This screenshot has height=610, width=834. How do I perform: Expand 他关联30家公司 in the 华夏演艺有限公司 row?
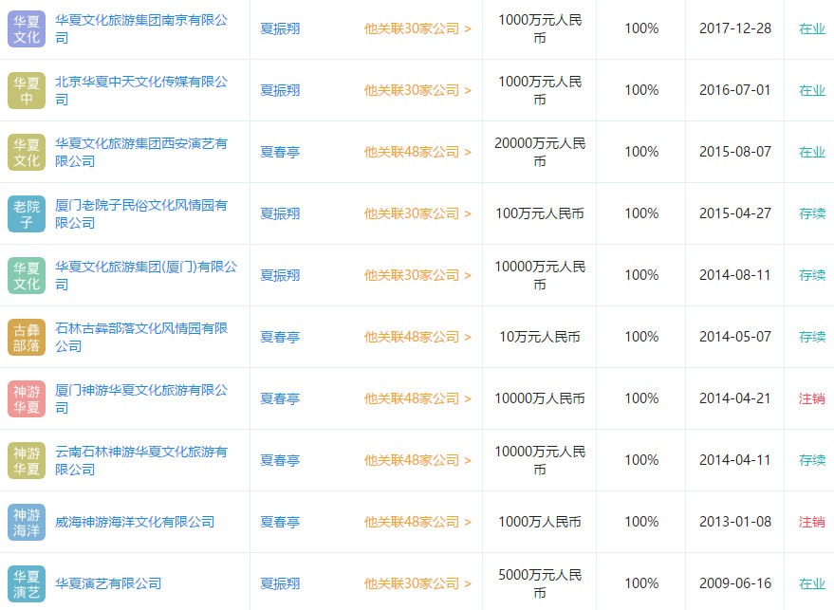417,583
